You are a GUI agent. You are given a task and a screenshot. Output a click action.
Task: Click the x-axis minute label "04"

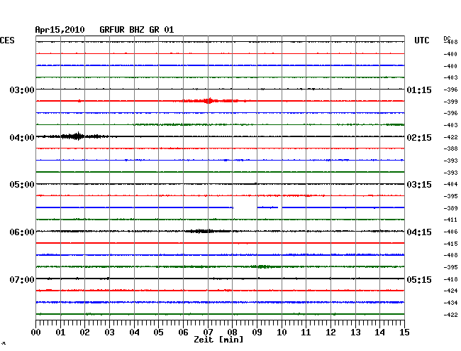134,332
